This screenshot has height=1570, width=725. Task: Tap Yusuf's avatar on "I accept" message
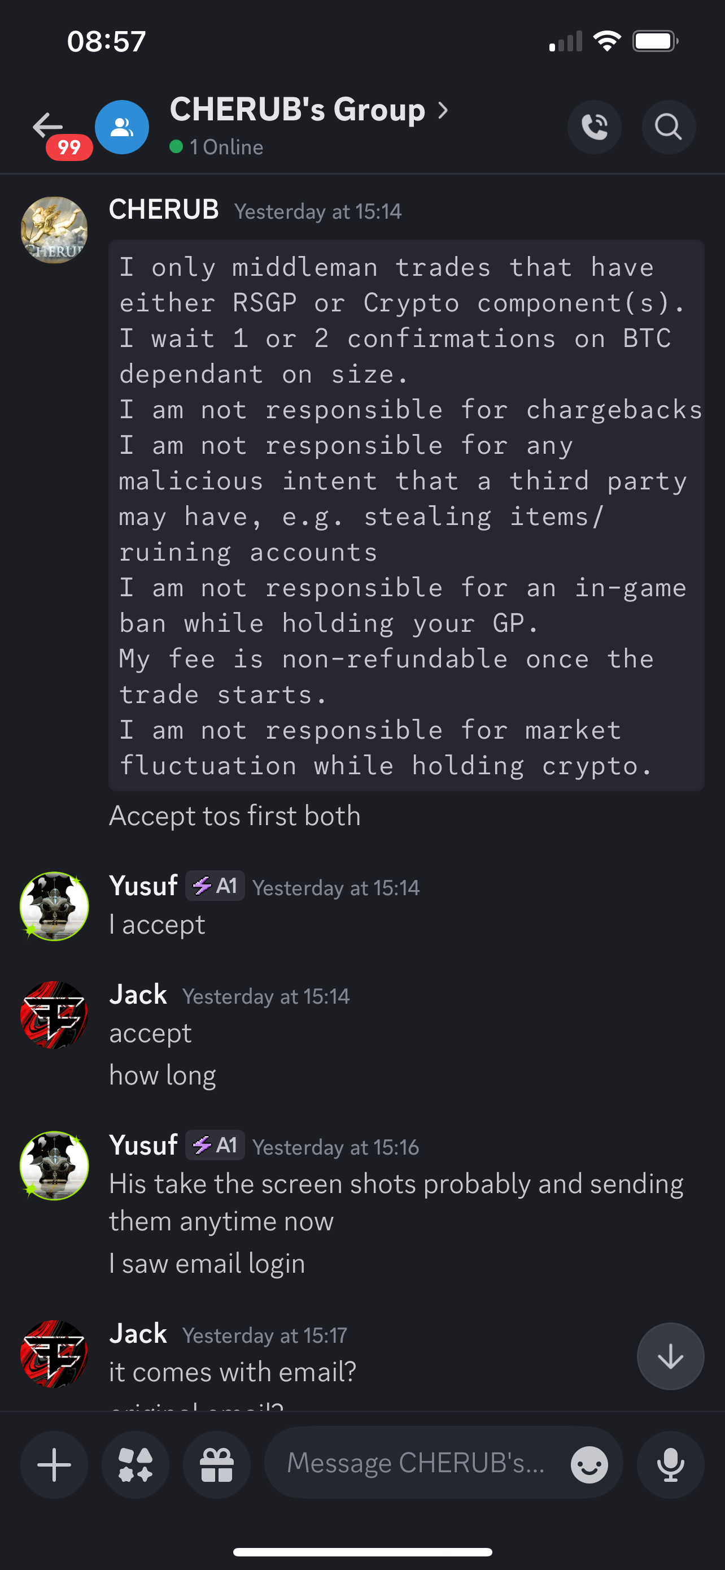(x=54, y=907)
